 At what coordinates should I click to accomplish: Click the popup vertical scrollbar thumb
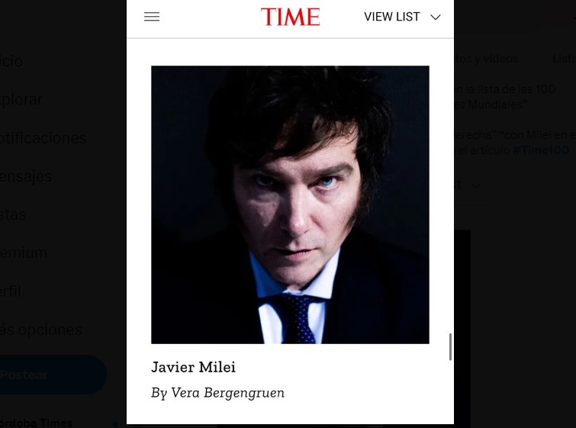(450, 347)
